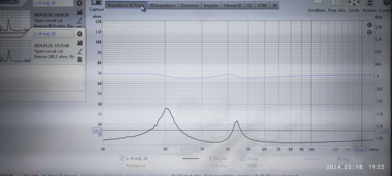This screenshot has height=176, width=392.
Task: Toggle the Scrollbars toolbar button
Action: (x=318, y=2)
